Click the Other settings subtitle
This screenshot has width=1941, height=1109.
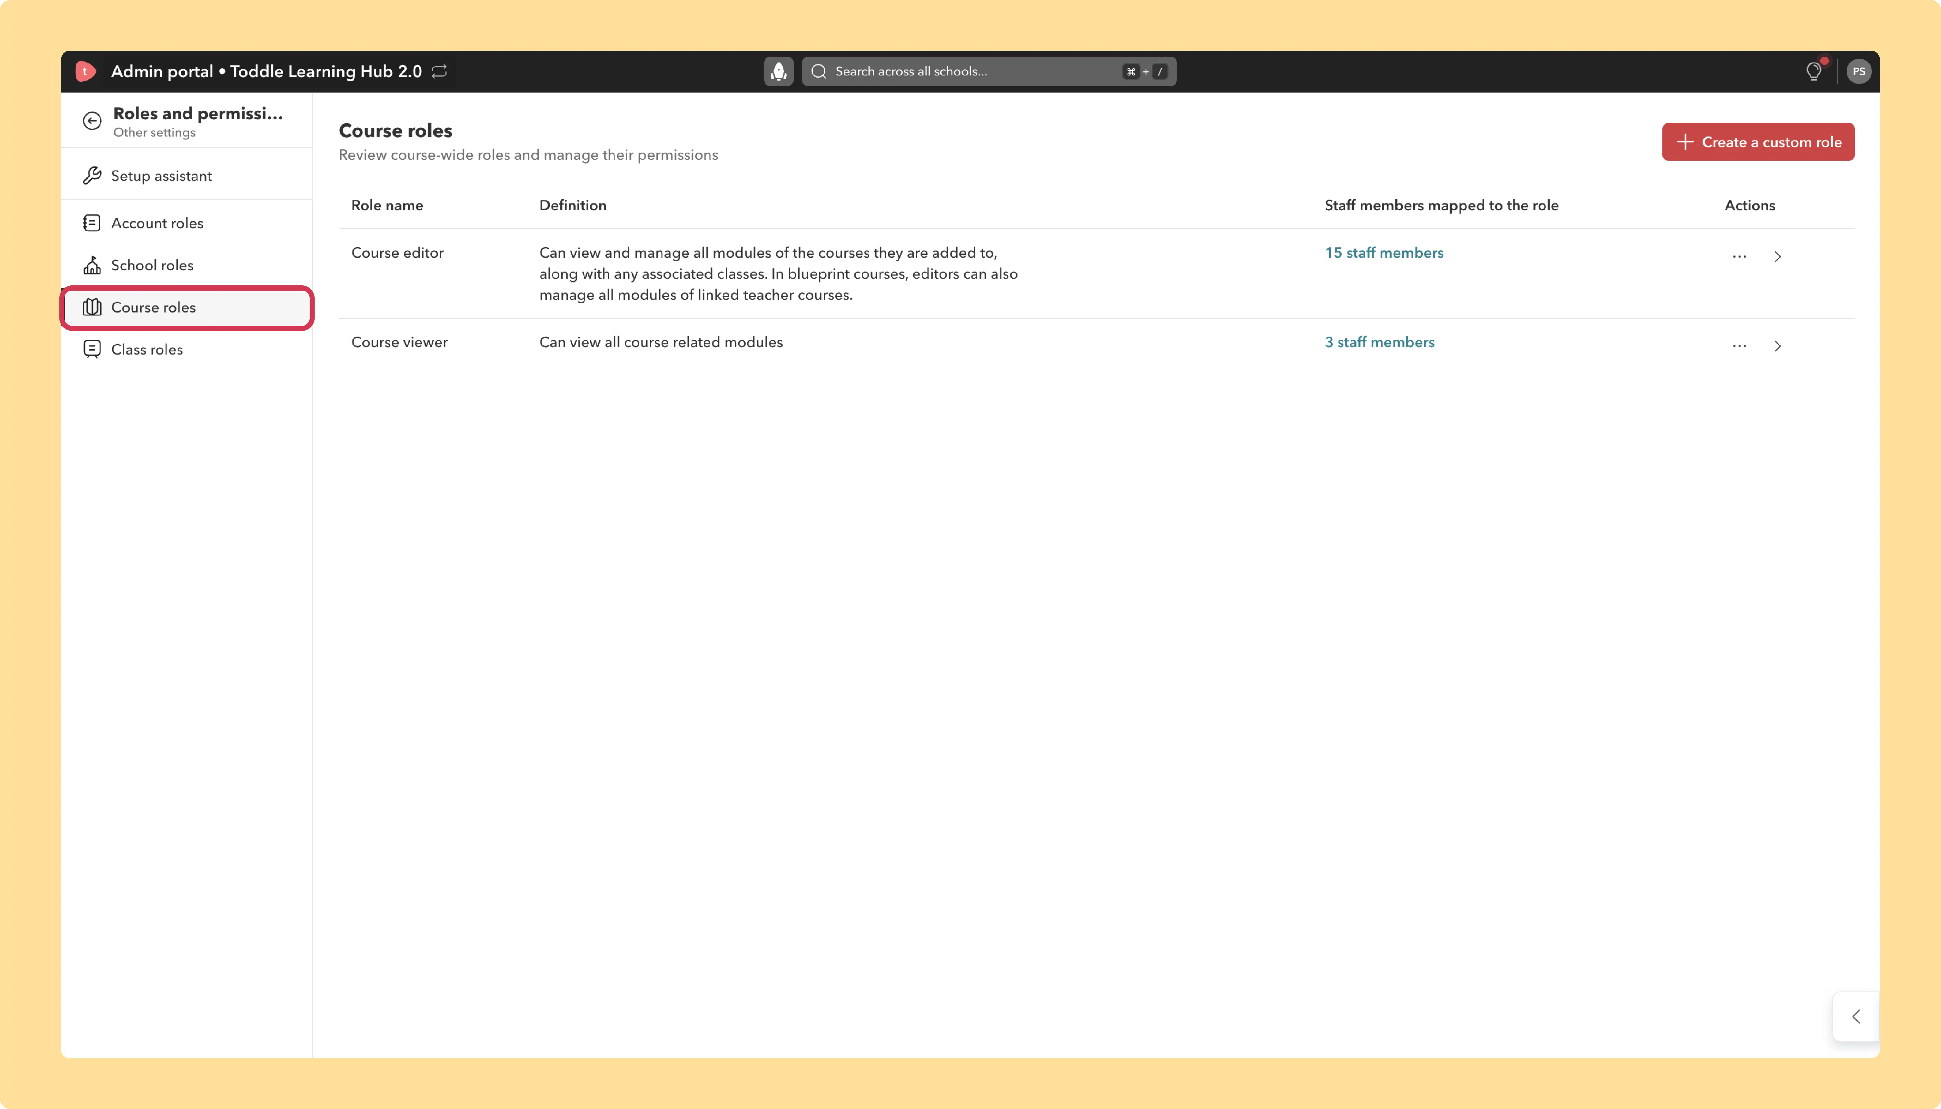click(x=154, y=133)
